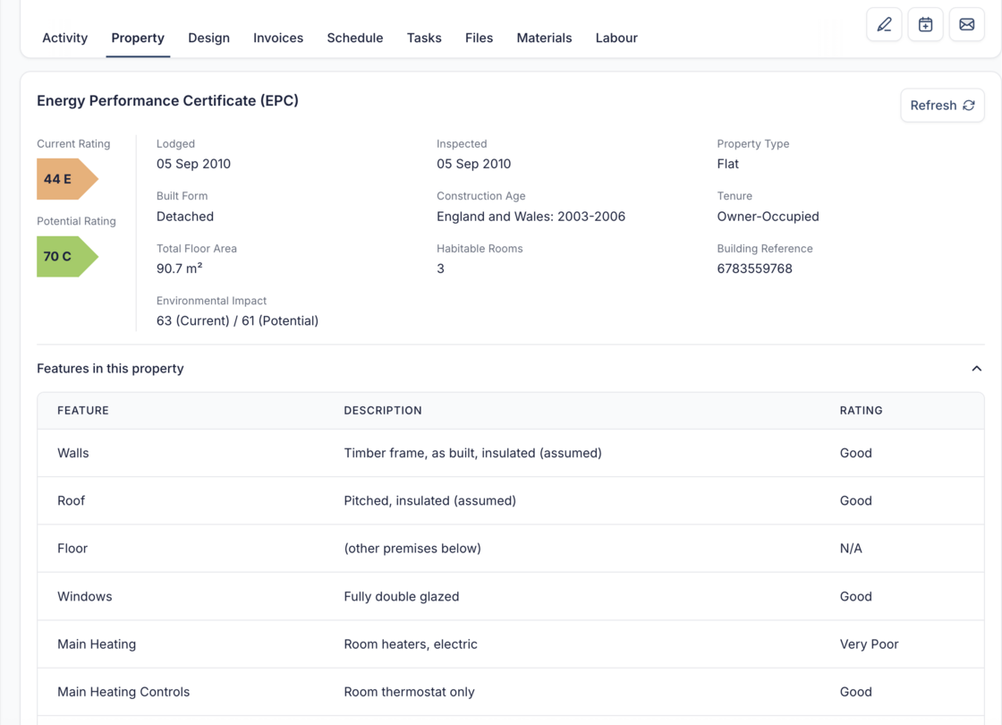Collapse the Features in this property section
The image size is (1002, 725).
pyautogui.click(x=976, y=369)
